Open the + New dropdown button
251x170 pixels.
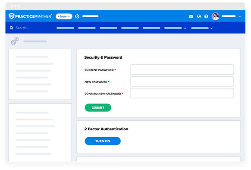64,16
